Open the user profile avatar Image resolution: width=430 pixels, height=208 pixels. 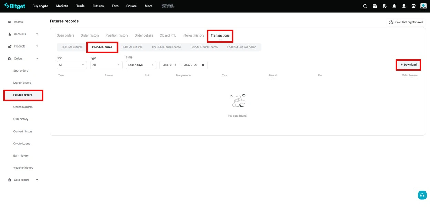(423, 6)
